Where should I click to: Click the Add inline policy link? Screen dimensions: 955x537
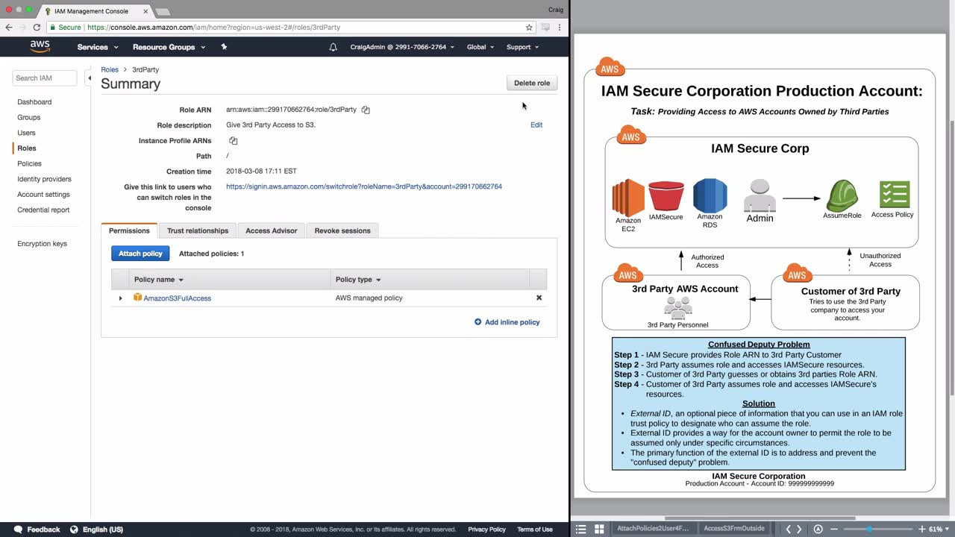coord(513,322)
